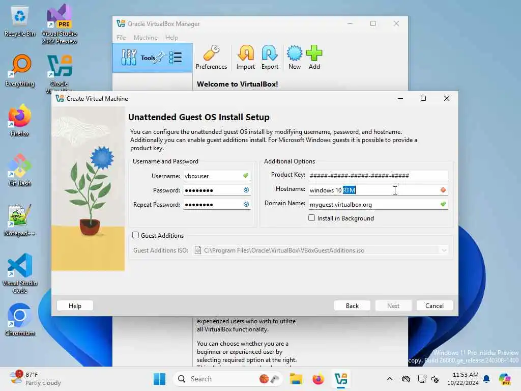Open Visual Studio Code desktop shortcut
Image resolution: width=521 pixels, height=391 pixels.
tap(20, 273)
